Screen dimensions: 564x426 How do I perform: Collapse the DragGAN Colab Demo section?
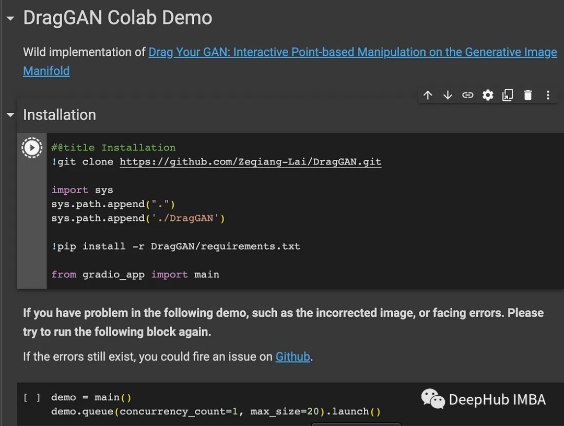pos(10,18)
